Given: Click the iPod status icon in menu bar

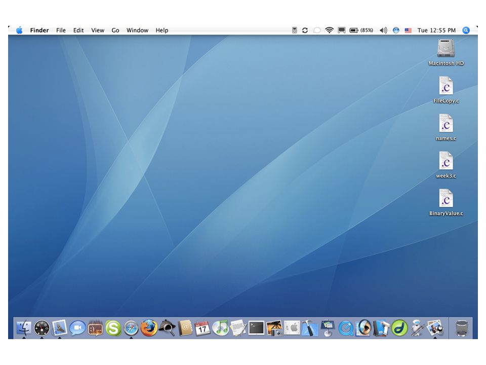Looking at the screenshot, I should (x=295, y=30).
